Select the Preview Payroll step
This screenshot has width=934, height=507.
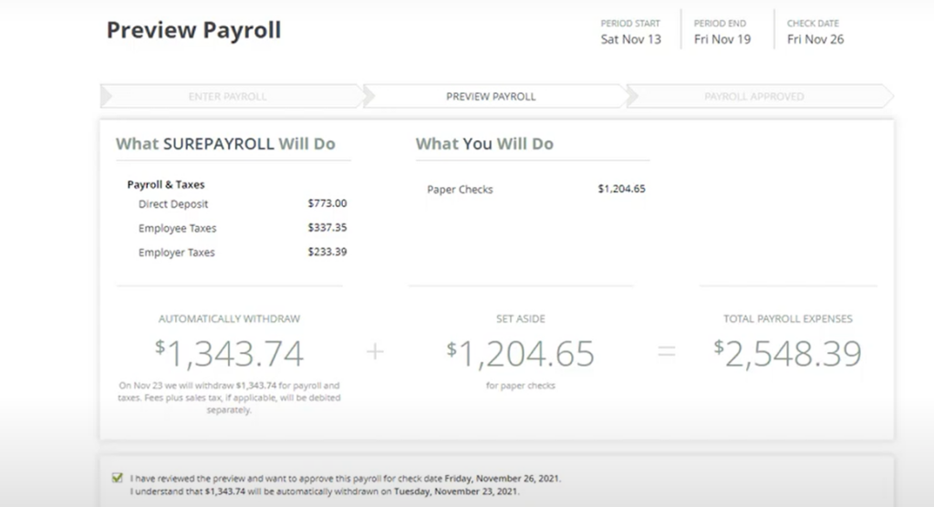click(x=492, y=97)
